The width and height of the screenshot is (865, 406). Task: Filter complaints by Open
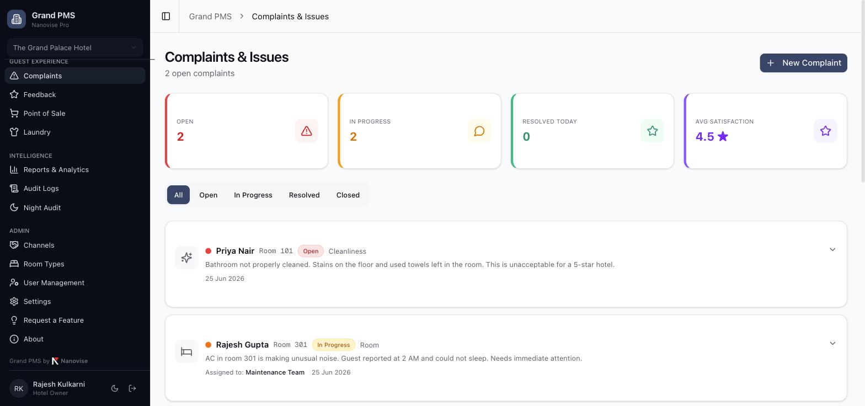tap(208, 195)
